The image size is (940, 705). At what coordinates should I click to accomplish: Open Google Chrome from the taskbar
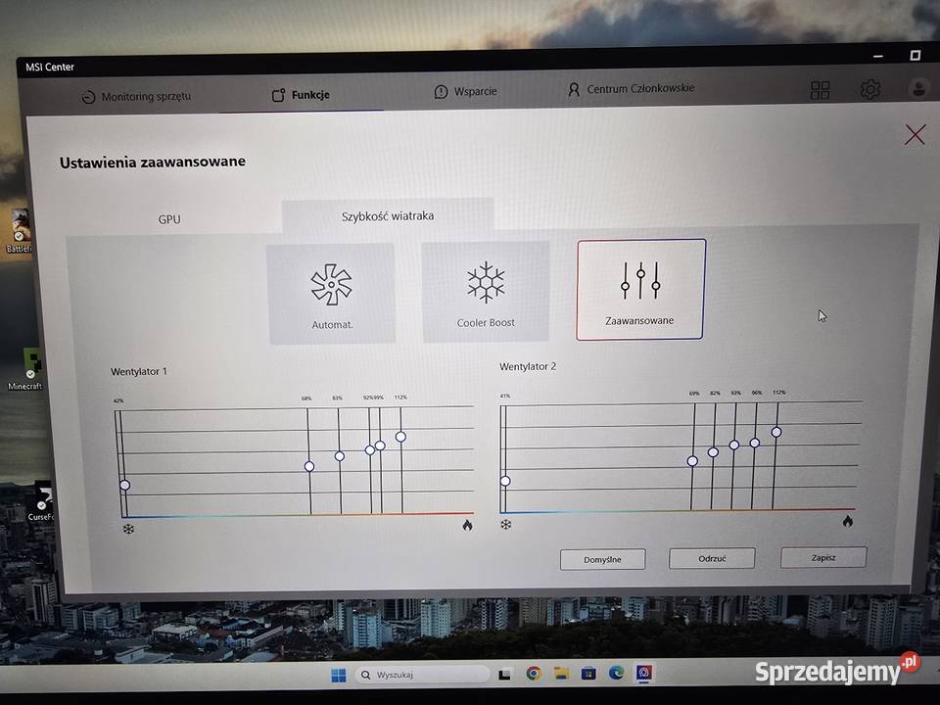point(534,674)
